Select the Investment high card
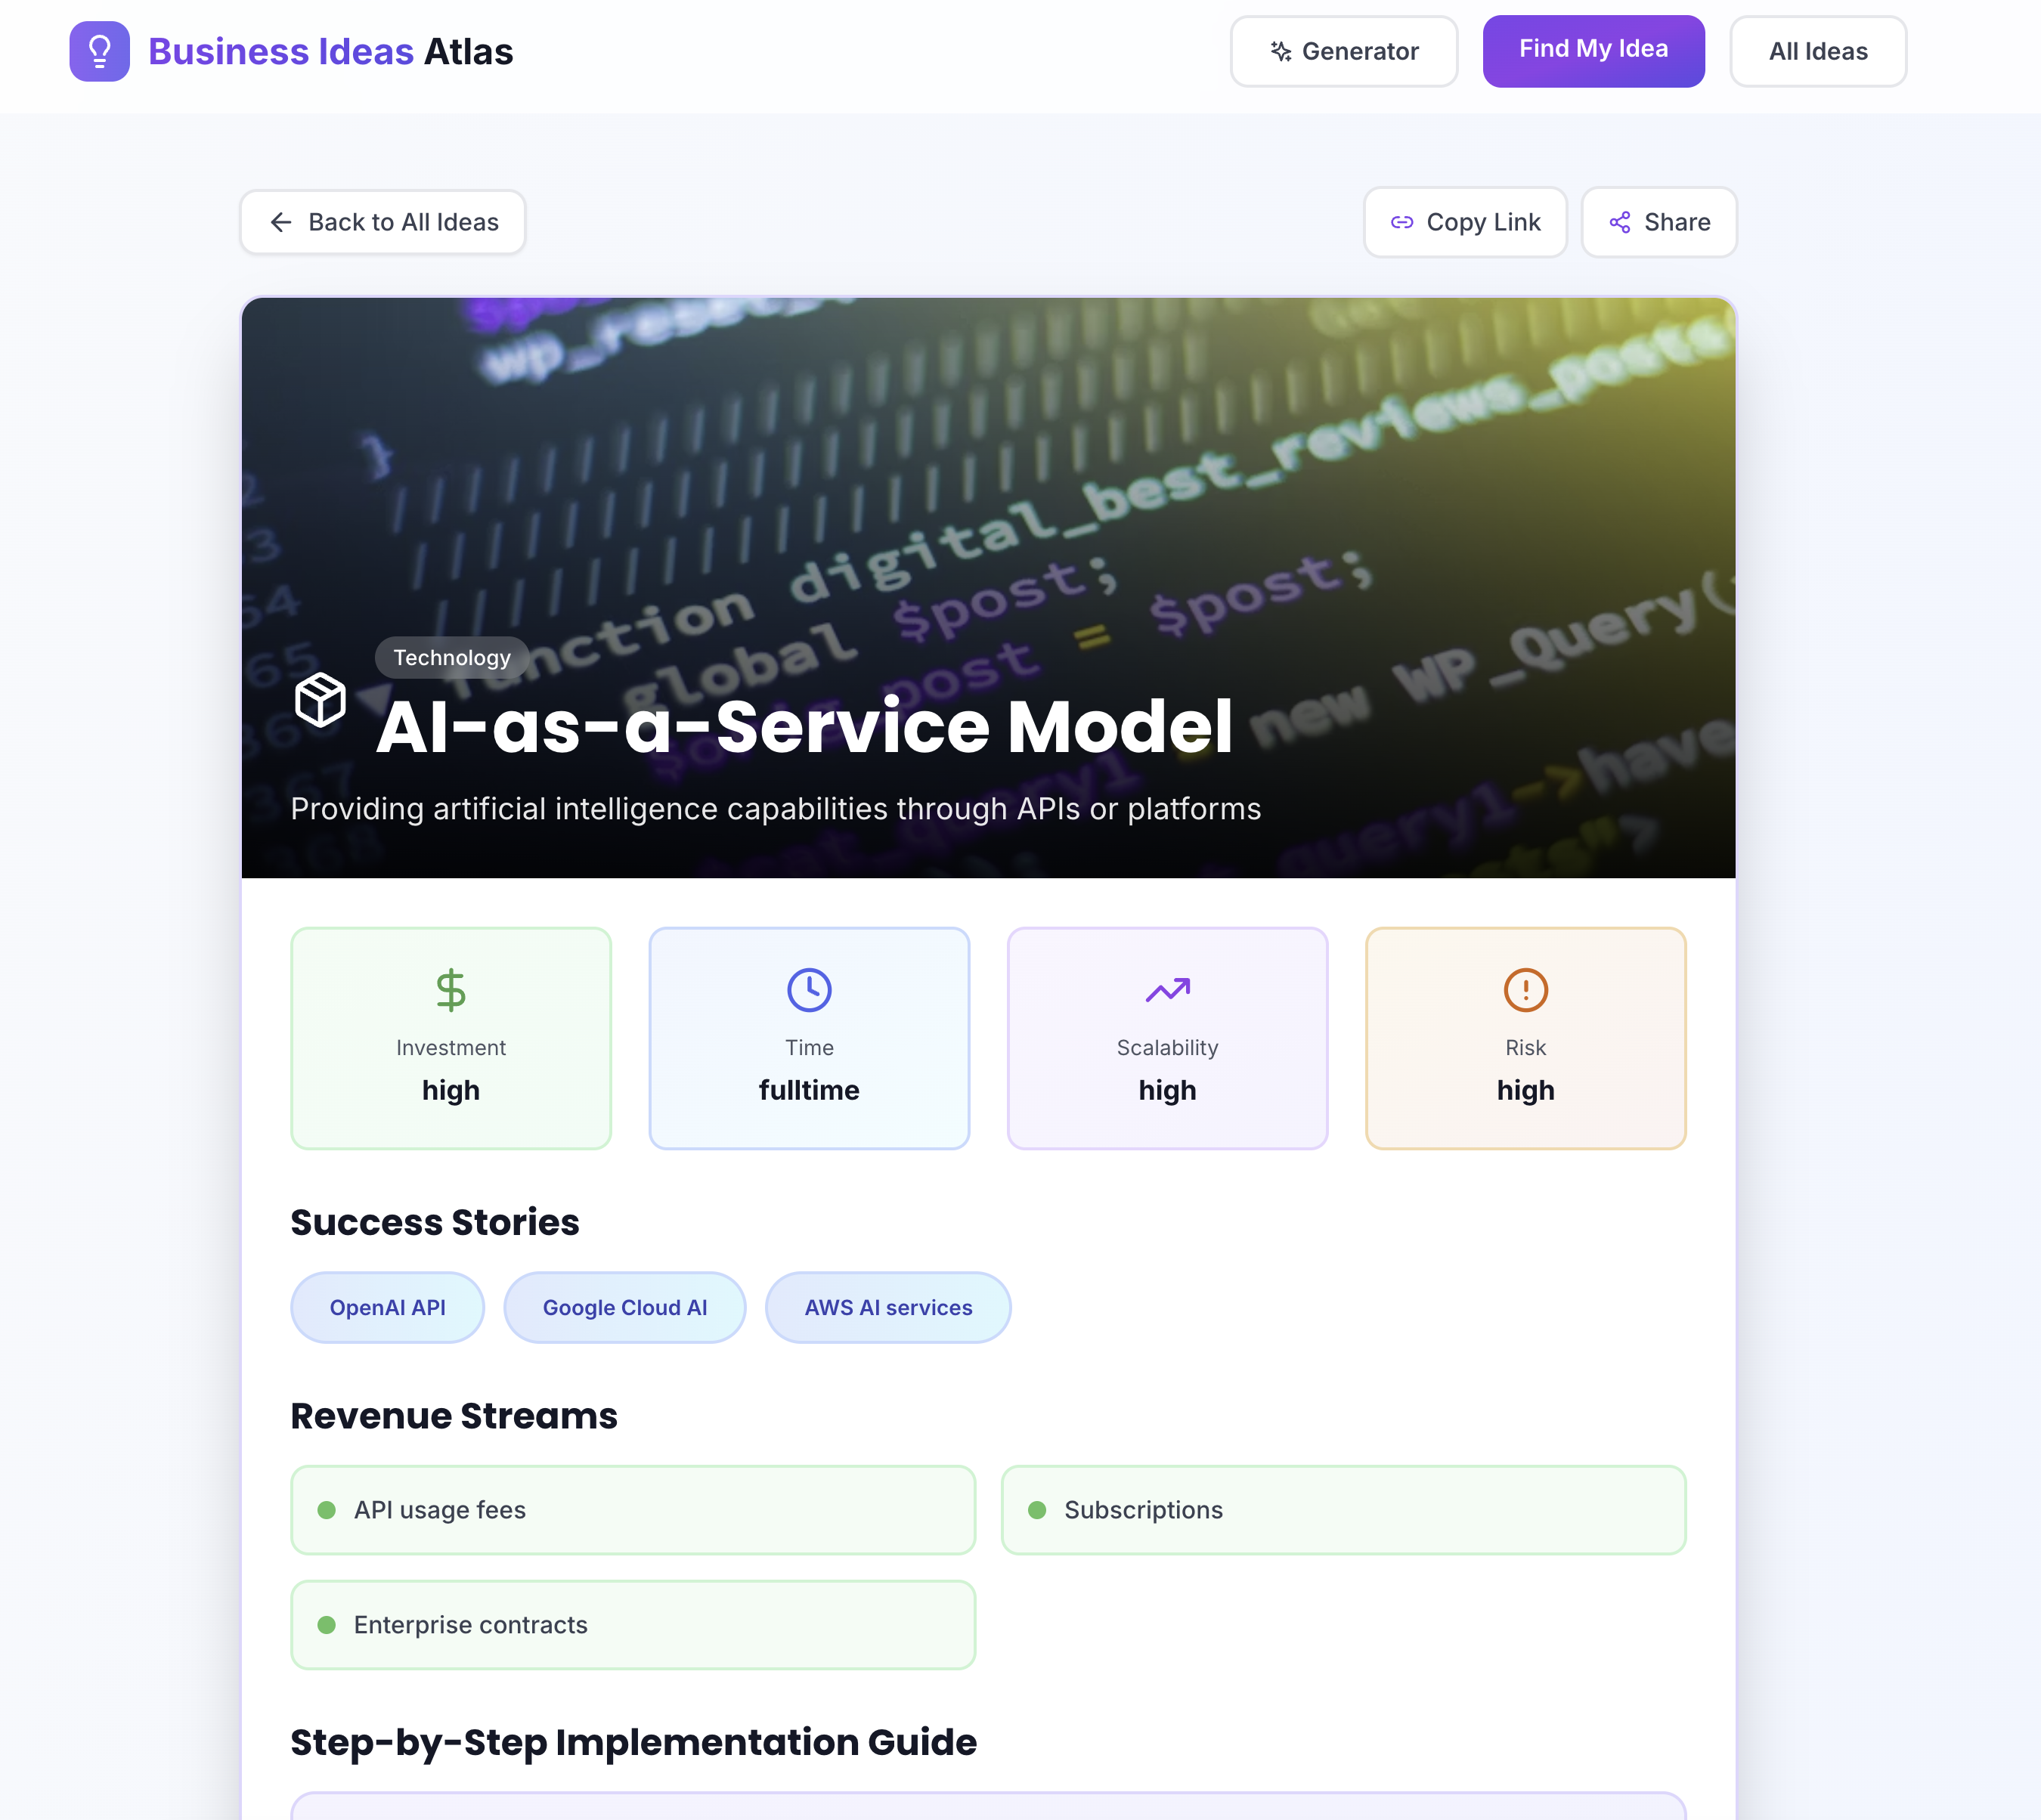 [x=451, y=1038]
